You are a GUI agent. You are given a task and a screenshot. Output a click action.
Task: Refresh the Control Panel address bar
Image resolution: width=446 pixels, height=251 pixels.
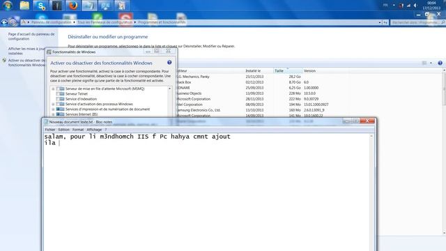pyautogui.click(x=385, y=22)
